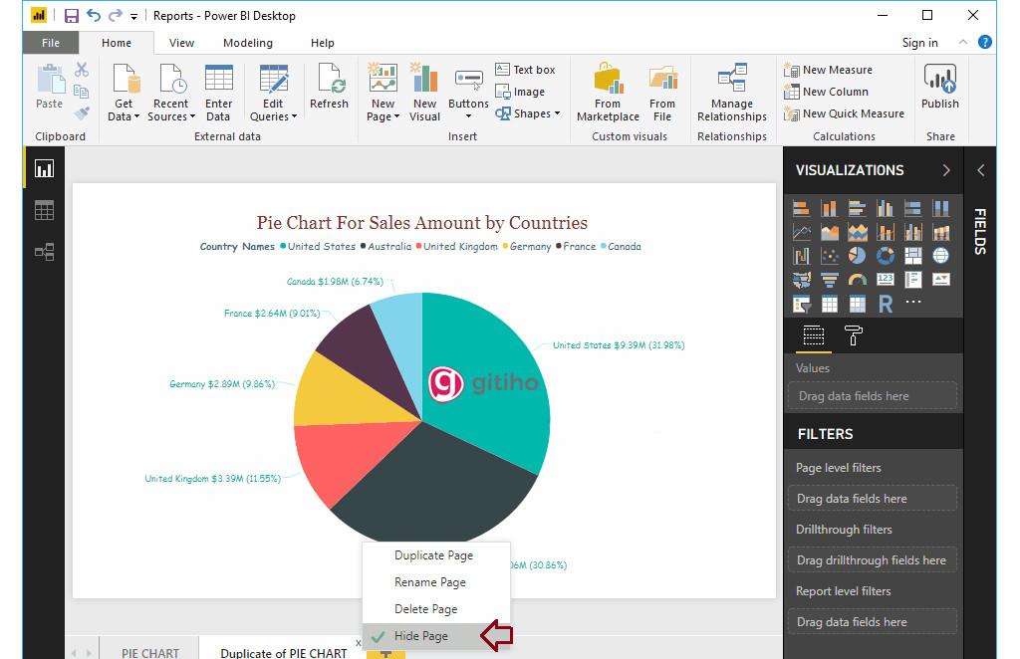Select the Pie chart visualization icon
This screenshot has width=1020, height=659.
pos(858,256)
